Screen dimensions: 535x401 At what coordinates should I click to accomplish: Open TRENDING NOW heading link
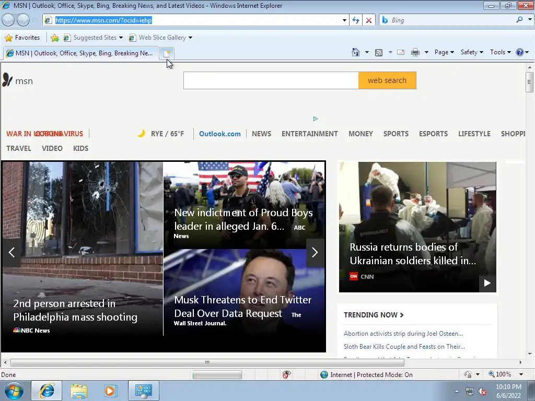[x=374, y=315]
